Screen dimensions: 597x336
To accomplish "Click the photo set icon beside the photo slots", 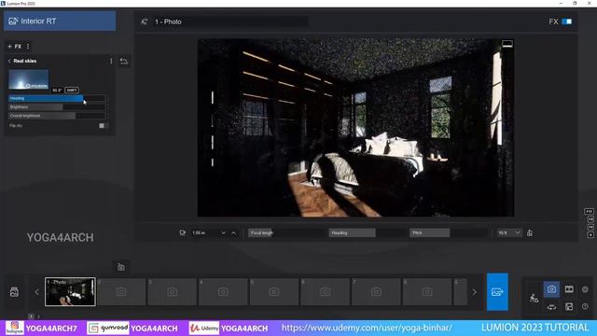I will pos(14,292).
